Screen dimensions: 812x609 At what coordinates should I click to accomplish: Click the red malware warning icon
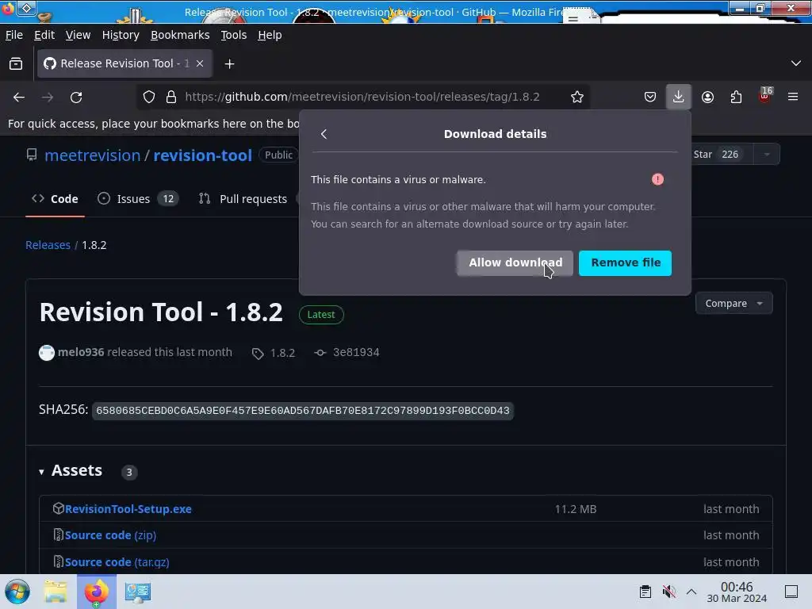[x=657, y=179]
